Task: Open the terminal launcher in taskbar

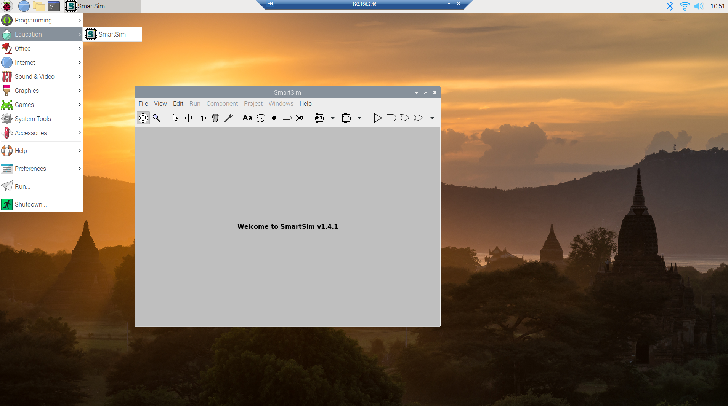Action: [x=54, y=6]
